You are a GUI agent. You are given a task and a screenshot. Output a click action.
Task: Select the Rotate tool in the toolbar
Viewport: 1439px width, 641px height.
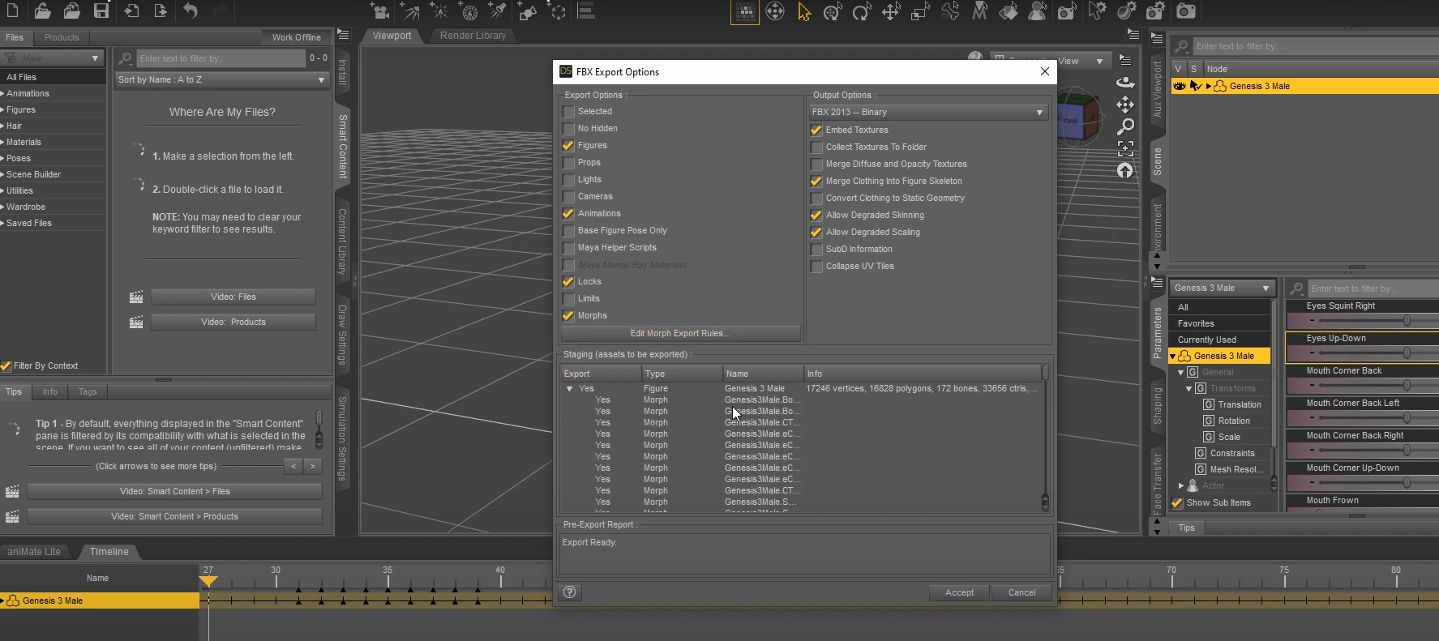pos(862,11)
